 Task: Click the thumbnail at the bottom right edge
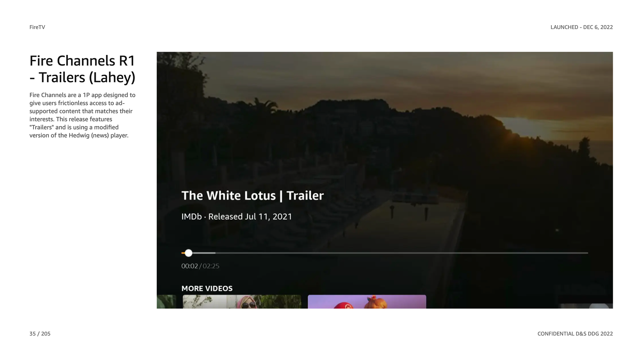pyautogui.click(x=586, y=306)
